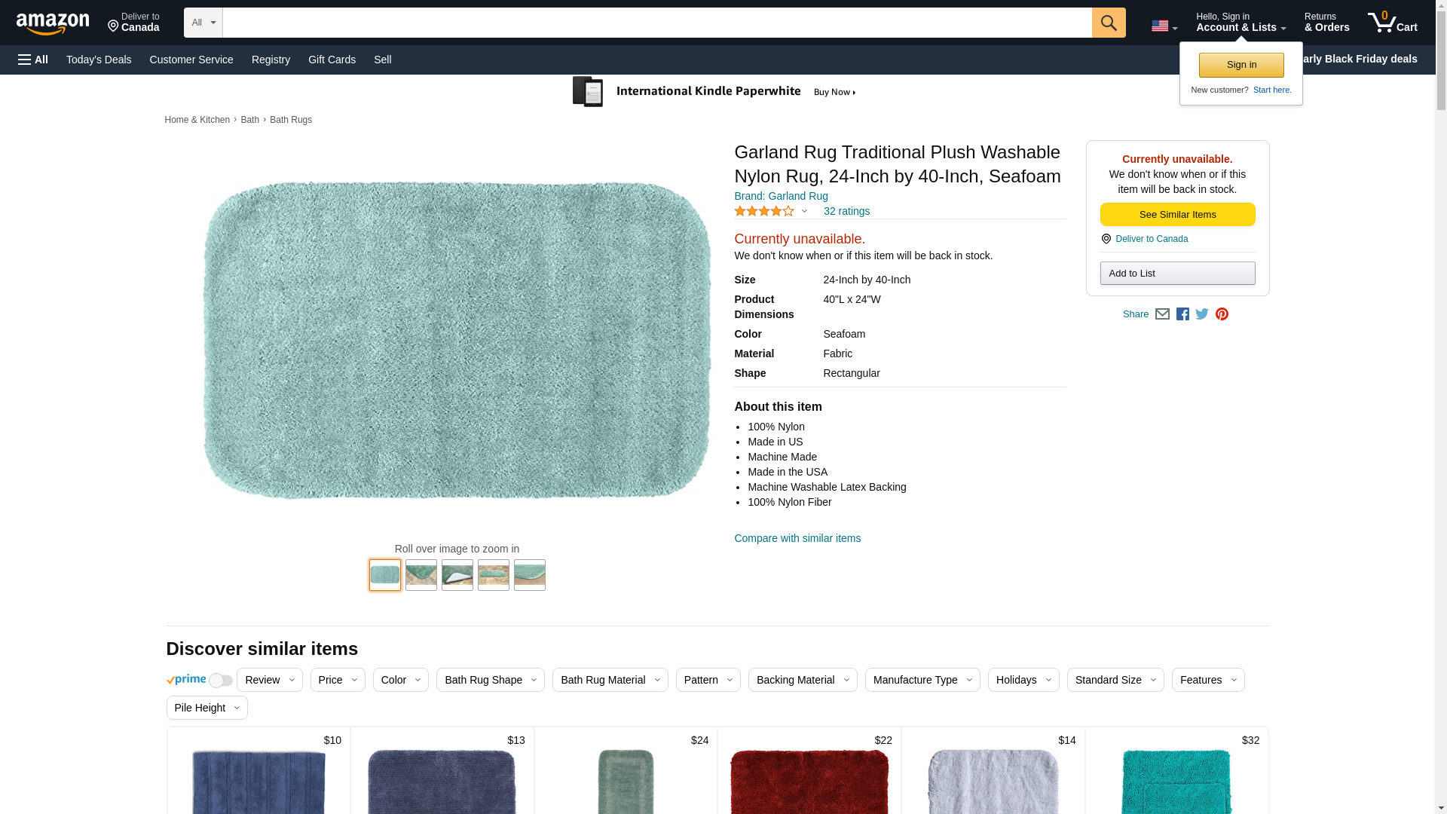Share on Pinterest icon
The width and height of the screenshot is (1447, 814).
pyautogui.click(x=1222, y=314)
